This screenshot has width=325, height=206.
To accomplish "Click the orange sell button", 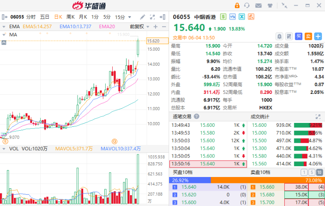I will pos(308,36).
